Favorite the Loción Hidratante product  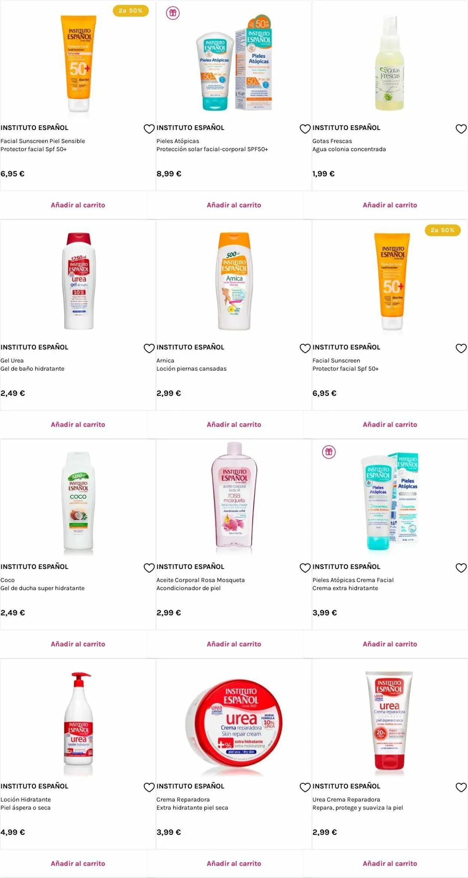pyautogui.click(x=149, y=787)
